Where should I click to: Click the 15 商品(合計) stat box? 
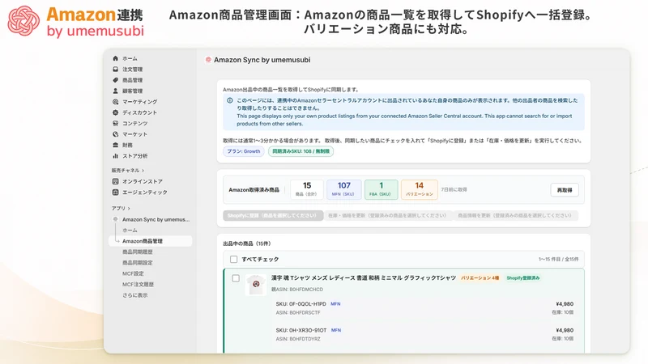(x=307, y=189)
